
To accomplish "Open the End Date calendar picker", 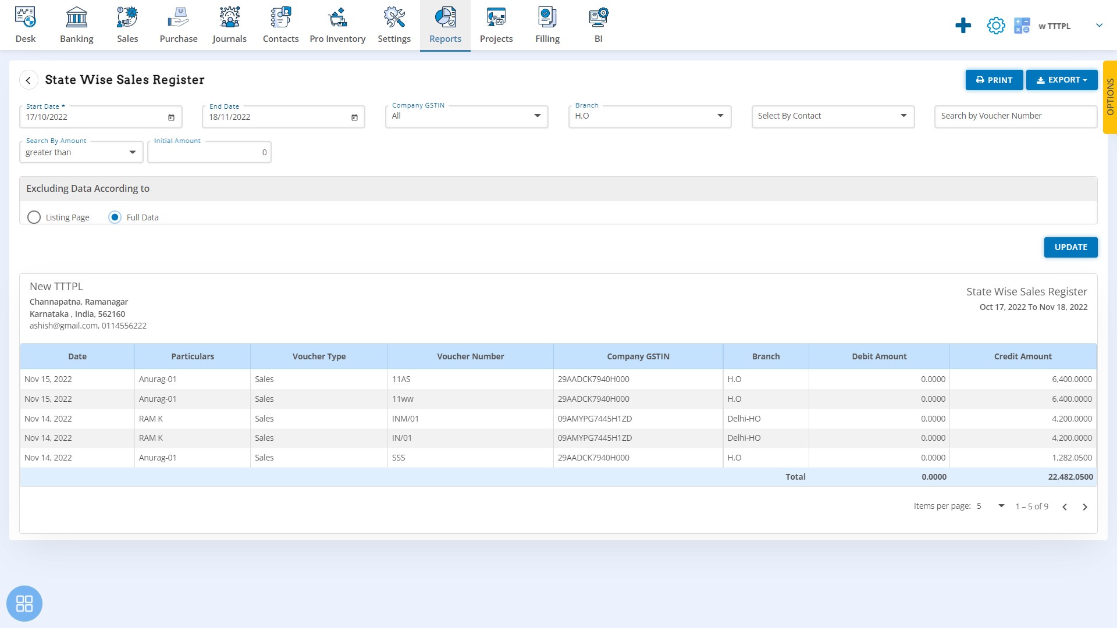I will click(354, 117).
